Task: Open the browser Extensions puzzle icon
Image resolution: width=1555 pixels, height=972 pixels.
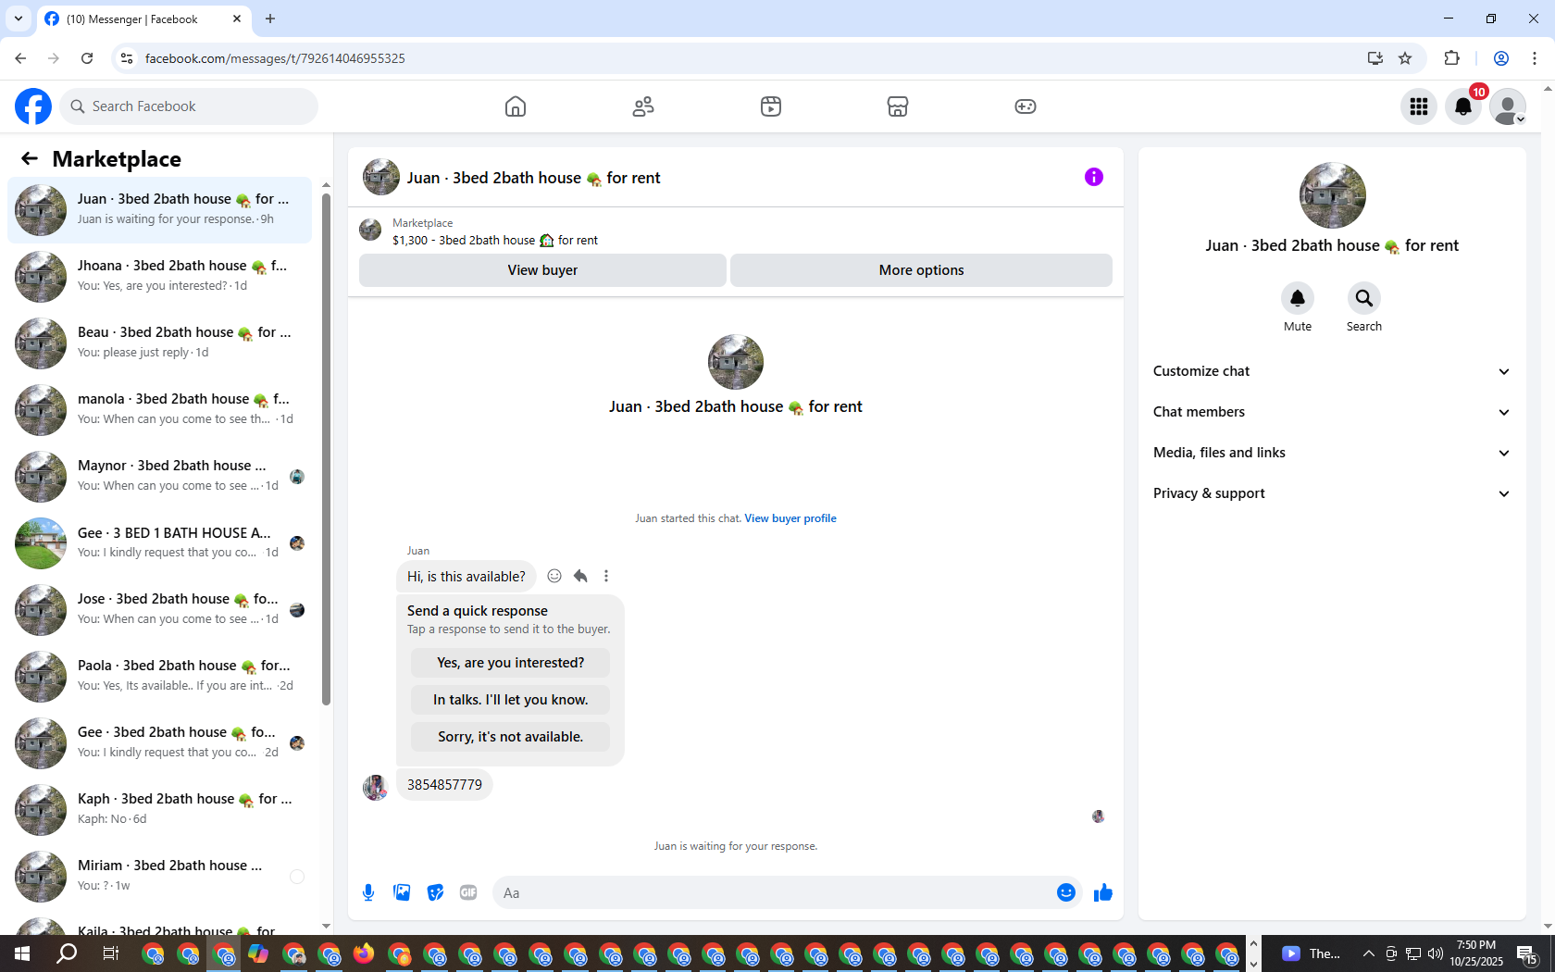Action: tap(1451, 58)
